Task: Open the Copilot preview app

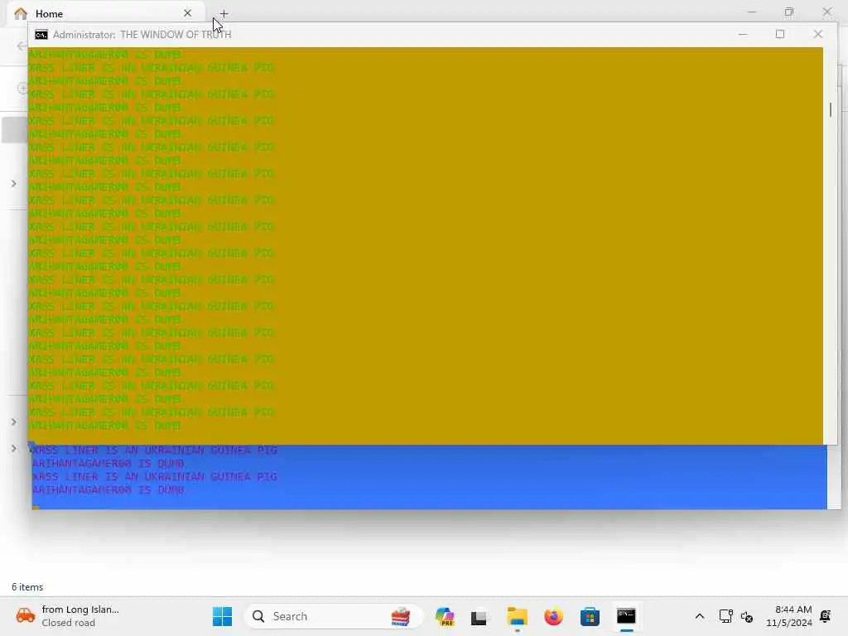Action: pos(445,616)
